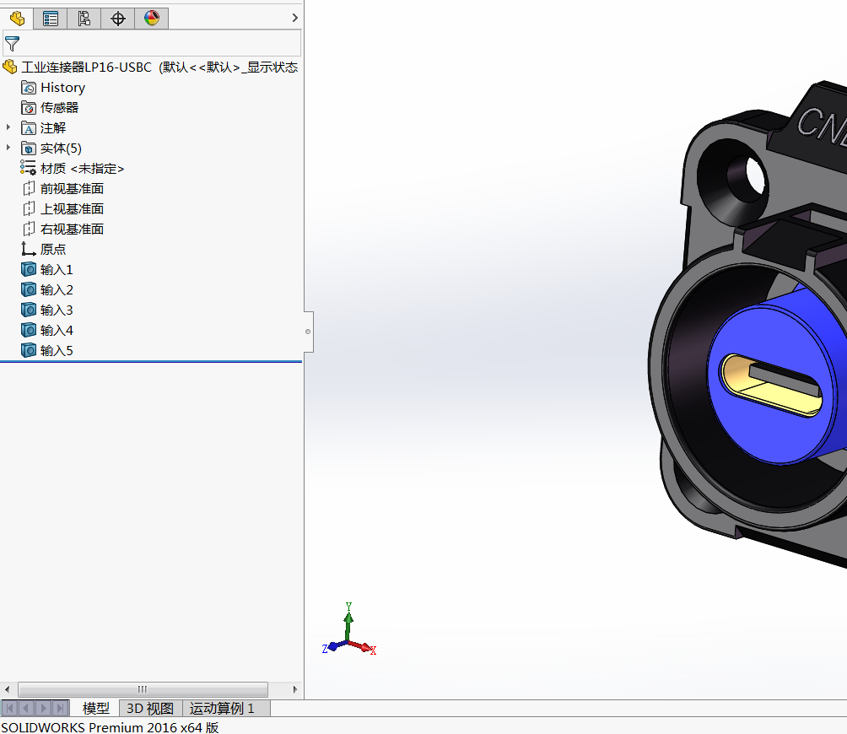This screenshot has height=734, width=847.
Task: Open the 运动算例 1 motion study tab
Action: tap(222, 708)
